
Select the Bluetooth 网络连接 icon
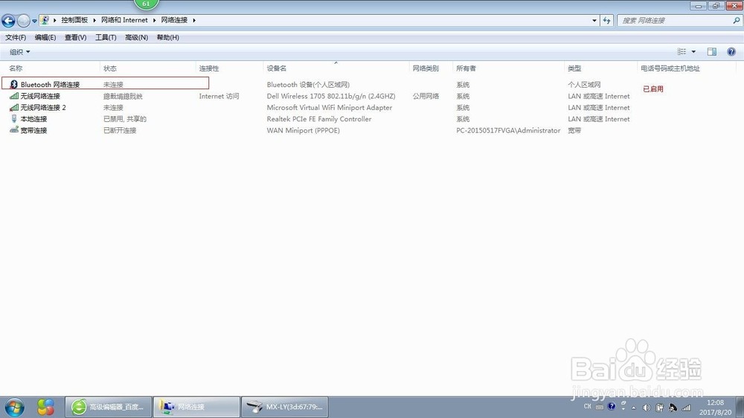pyautogui.click(x=13, y=84)
